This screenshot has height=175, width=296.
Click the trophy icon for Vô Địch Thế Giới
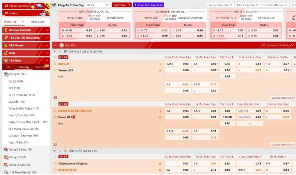6,30
